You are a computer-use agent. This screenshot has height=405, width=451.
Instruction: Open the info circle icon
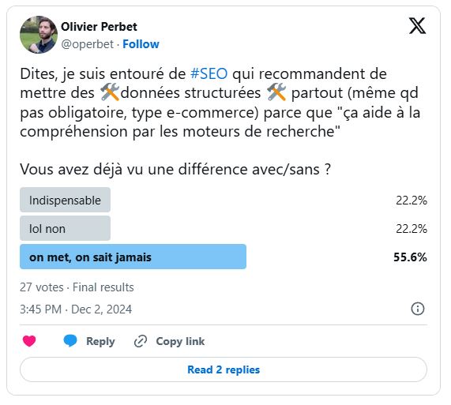pos(418,309)
